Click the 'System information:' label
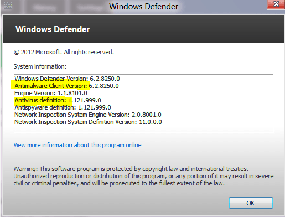The height and width of the screenshot is (217, 285). tap(40, 66)
